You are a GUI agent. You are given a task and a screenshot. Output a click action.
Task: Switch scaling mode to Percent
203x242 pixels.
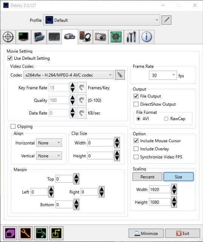(x=147, y=177)
